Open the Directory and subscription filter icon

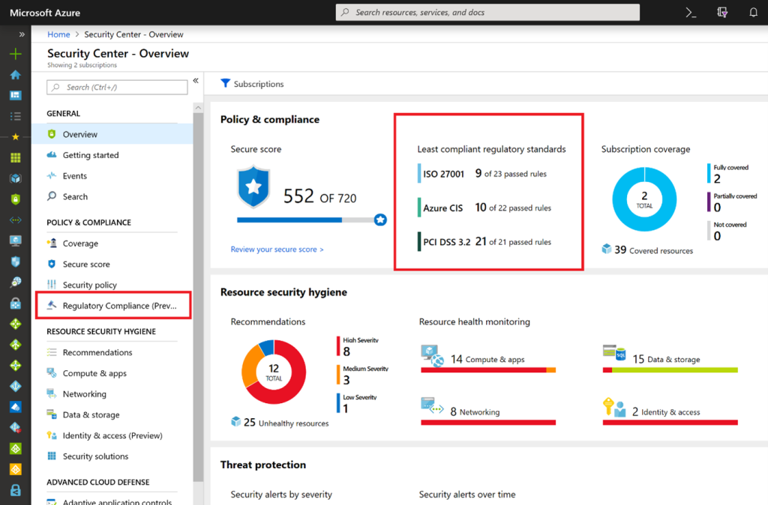pyautogui.click(x=722, y=13)
